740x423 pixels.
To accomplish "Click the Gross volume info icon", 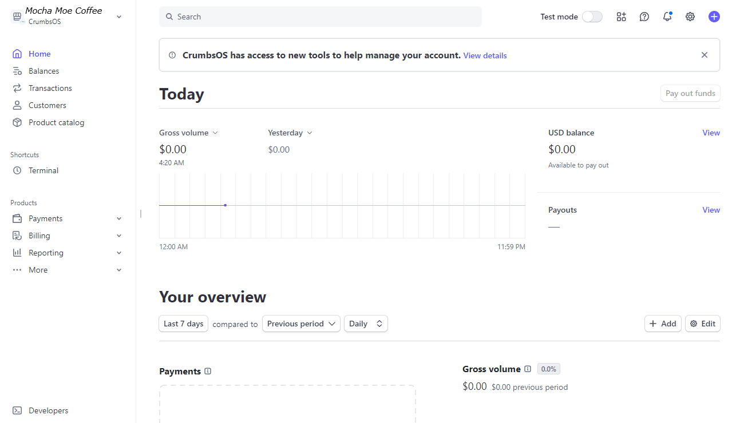I will (528, 369).
